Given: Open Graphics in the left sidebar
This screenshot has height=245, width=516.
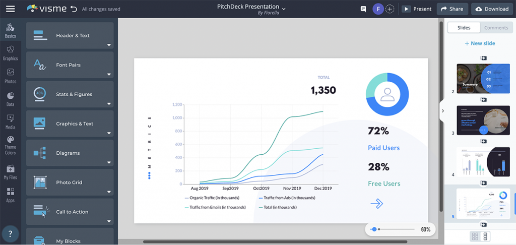Looking at the screenshot, I should (x=10, y=52).
